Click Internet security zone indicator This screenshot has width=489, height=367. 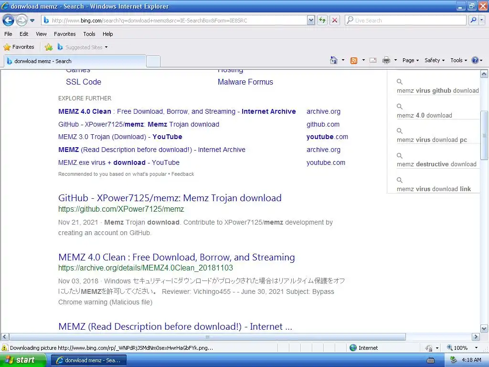click(363, 348)
